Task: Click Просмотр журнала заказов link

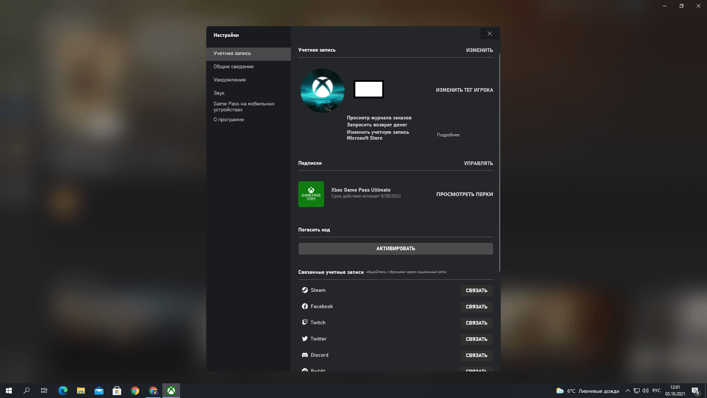Action: (379, 118)
